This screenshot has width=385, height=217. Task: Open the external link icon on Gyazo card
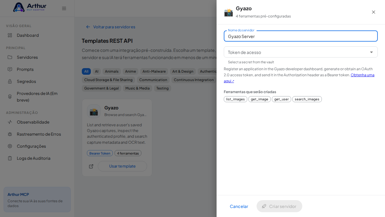pos(91,166)
